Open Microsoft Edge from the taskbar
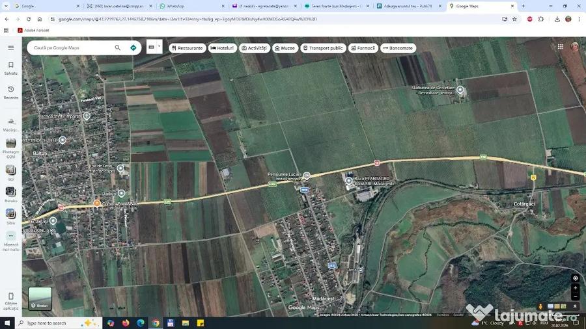Image resolution: width=586 pixels, height=329 pixels. pyautogui.click(x=141, y=323)
